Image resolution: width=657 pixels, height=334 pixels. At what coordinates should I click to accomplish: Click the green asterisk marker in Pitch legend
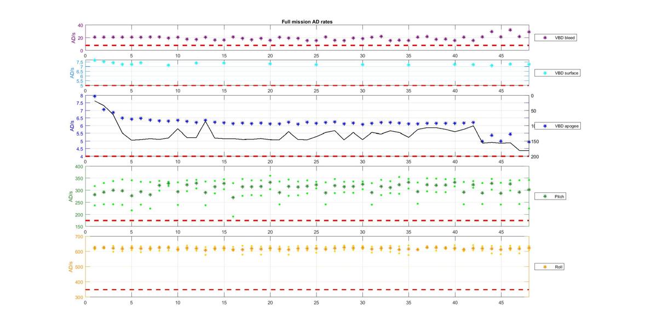click(545, 196)
